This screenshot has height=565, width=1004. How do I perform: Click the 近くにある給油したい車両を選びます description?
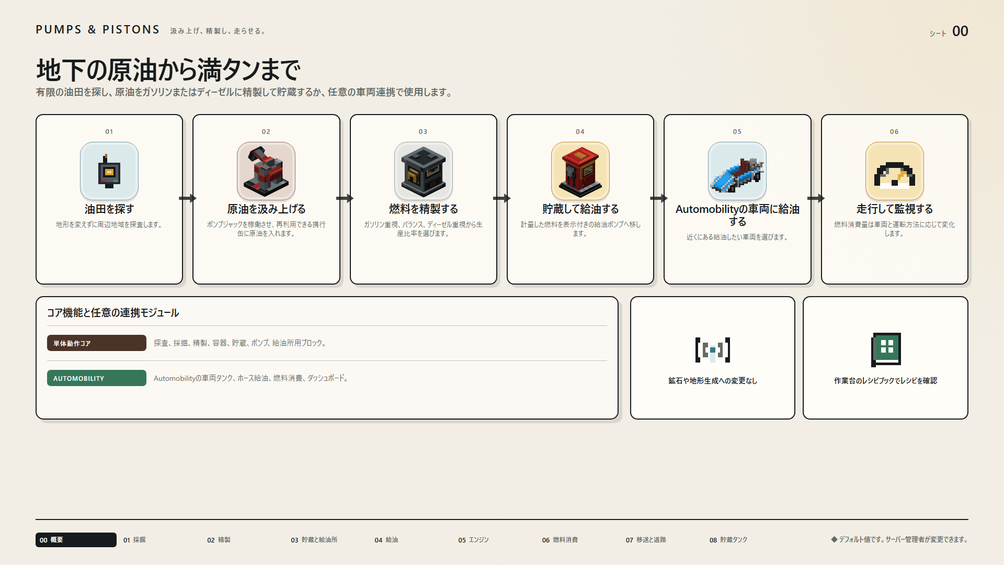click(x=737, y=237)
